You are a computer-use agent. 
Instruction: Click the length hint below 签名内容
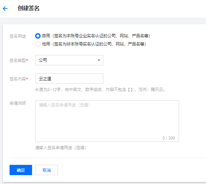(100, 90)
